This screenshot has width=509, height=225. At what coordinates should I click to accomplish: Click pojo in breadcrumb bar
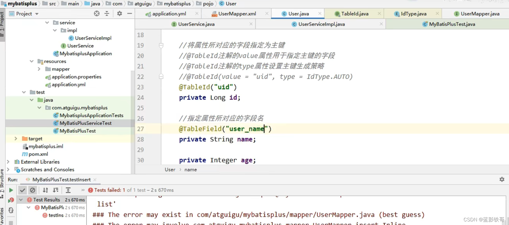(x=205, y=4)
